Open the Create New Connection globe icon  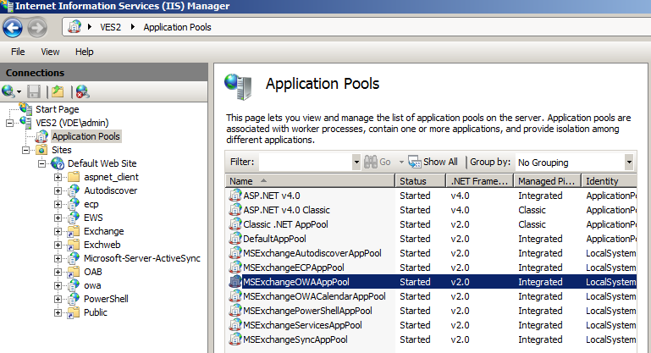[8, 91]
